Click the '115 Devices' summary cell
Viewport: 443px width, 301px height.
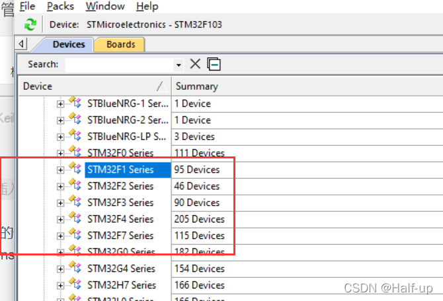tap(200, 236)
